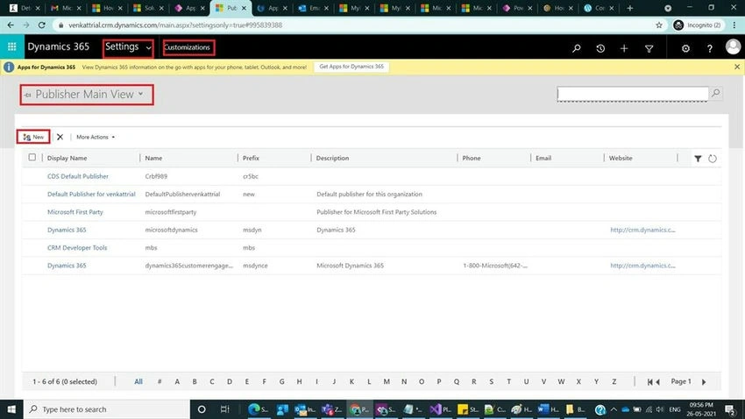Sort by the Website column header
745x419 pixels.
click(x=621, y=158)
